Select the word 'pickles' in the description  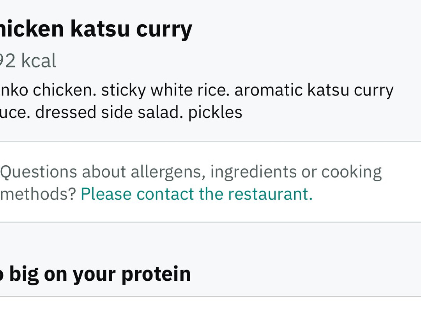coord(215,112)
